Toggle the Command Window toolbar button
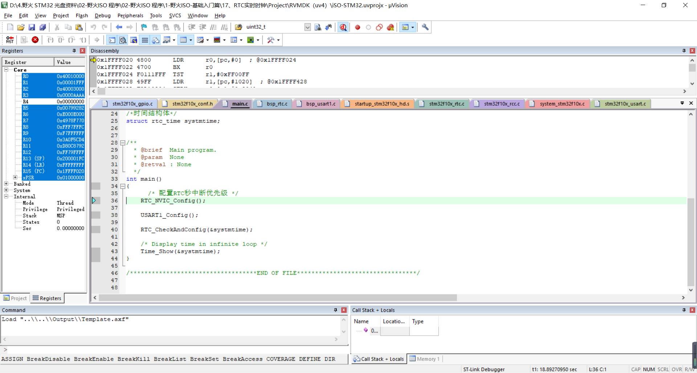The image size is (697, 373). coord(112,40)
